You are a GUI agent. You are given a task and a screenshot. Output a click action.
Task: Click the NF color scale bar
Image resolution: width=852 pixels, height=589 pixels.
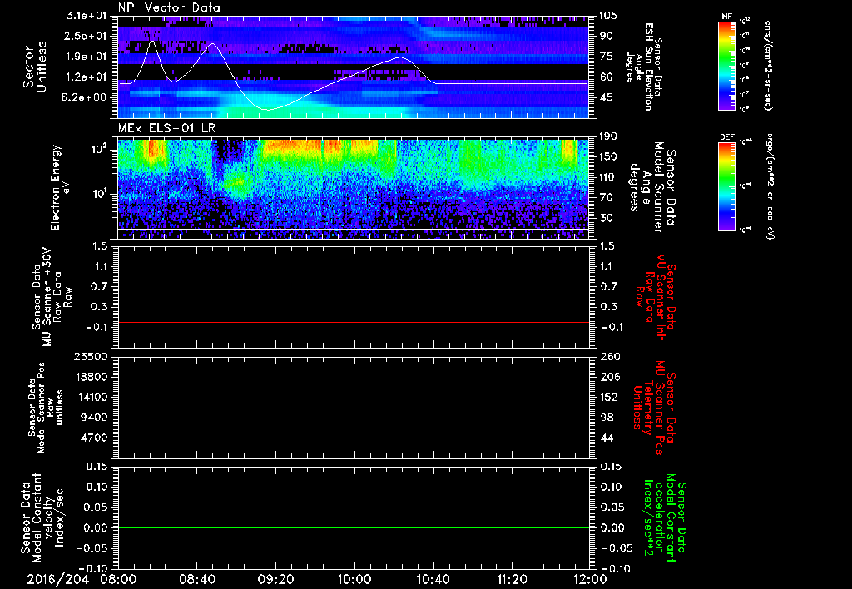tap(726, 66)
